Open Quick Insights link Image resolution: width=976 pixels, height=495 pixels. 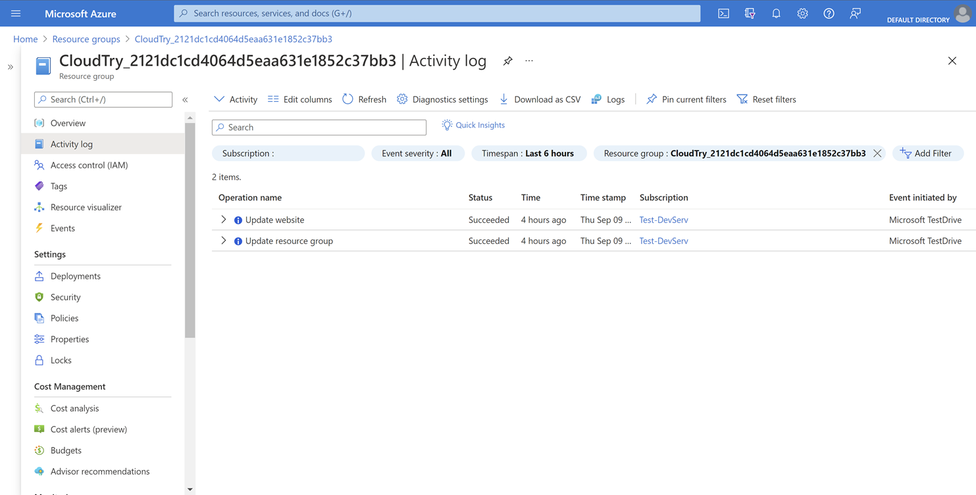tap(473, 125)
